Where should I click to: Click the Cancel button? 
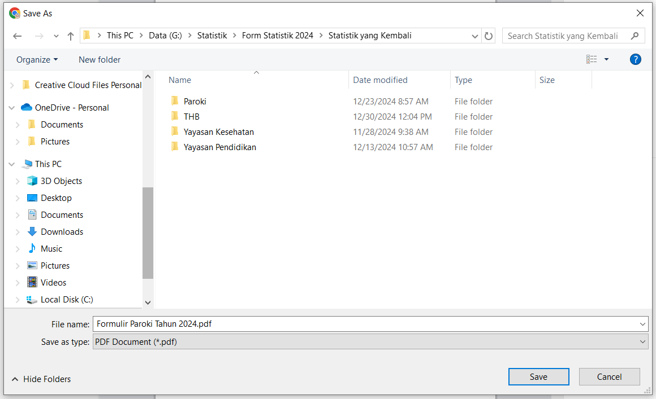[609, 377]
